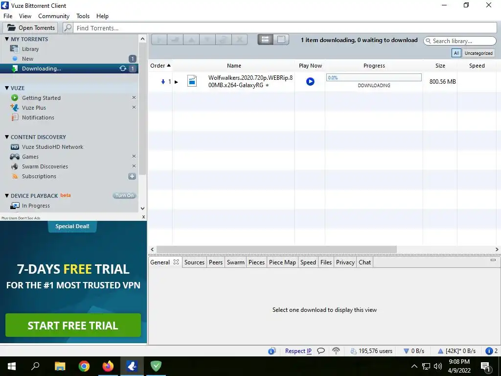Click the horizontal scrollbar of torrent table
This screenshot has height=376, width=501.
click(276, 249)
